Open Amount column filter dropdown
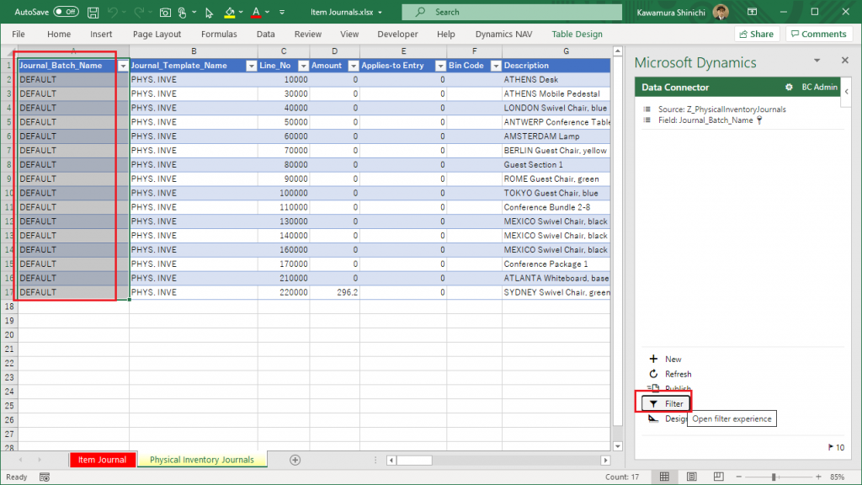The width and height of the screenshot is (862, 485). click(x=354, y=66)
